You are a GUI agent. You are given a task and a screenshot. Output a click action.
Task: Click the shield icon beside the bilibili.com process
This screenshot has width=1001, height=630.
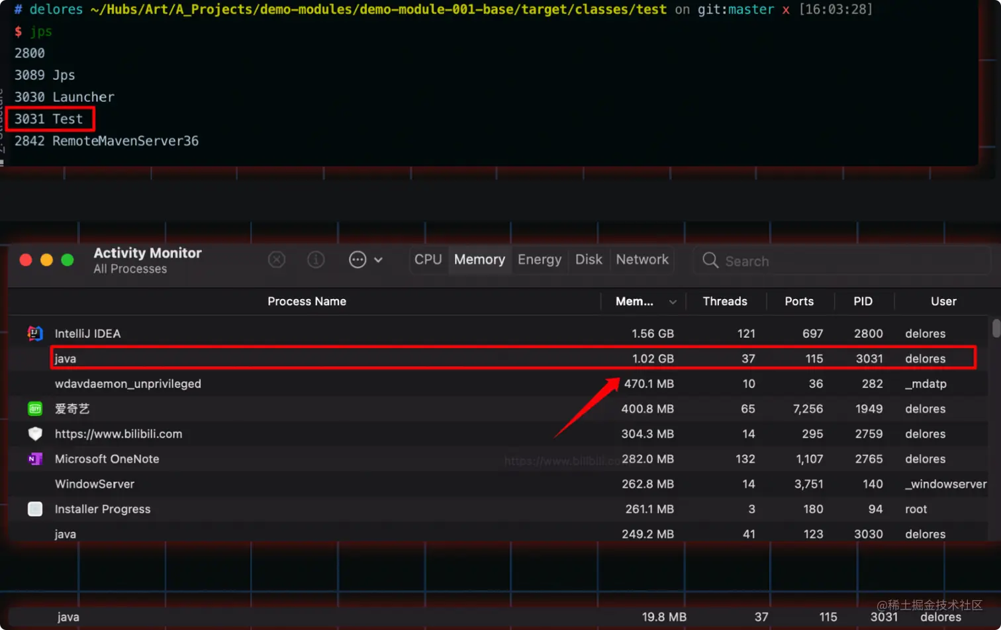(x=35, y=434)
